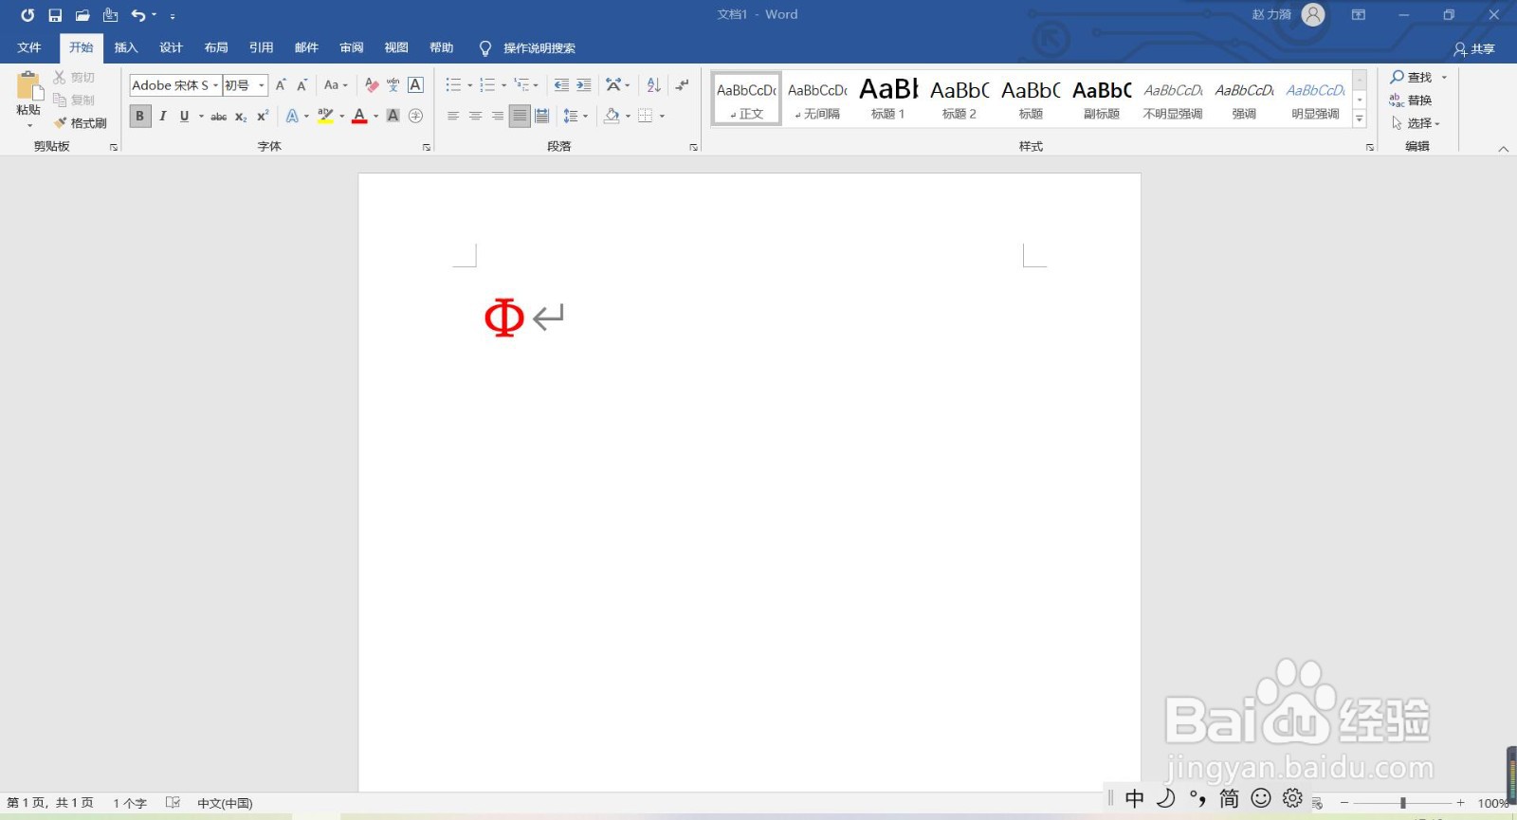Click the 替换 replace button

point(1411,100)
